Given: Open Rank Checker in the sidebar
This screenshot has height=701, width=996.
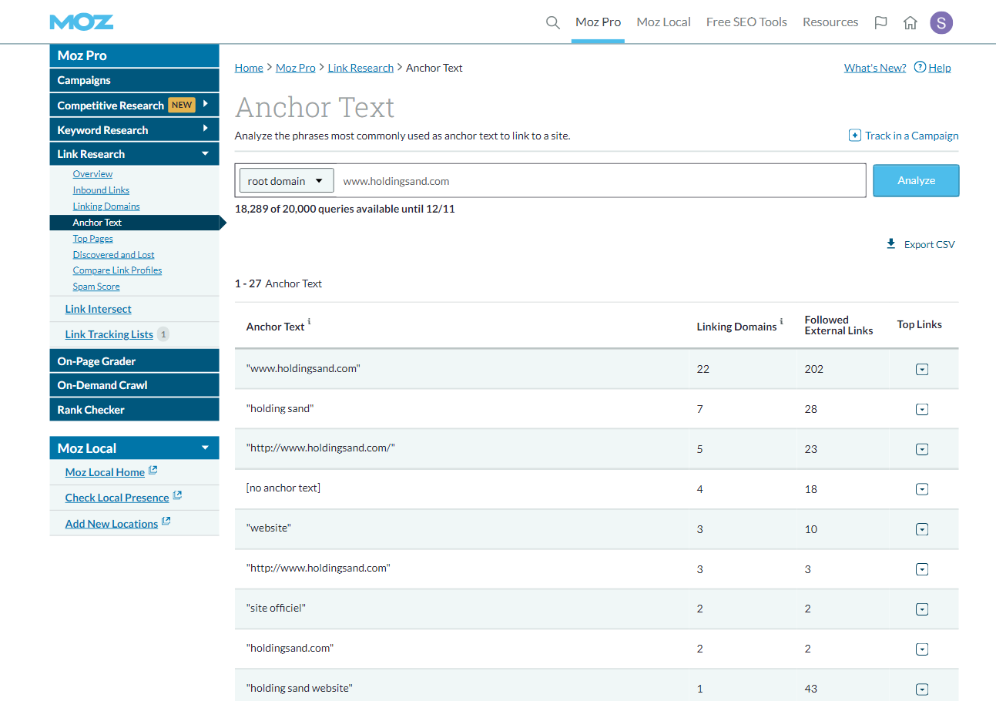Looking at the screenshot, I should pos(135,410).
